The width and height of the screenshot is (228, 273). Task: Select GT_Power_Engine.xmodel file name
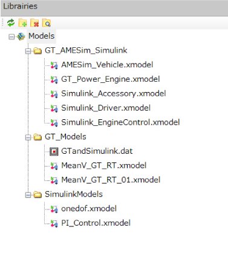[x=111, y=79]
